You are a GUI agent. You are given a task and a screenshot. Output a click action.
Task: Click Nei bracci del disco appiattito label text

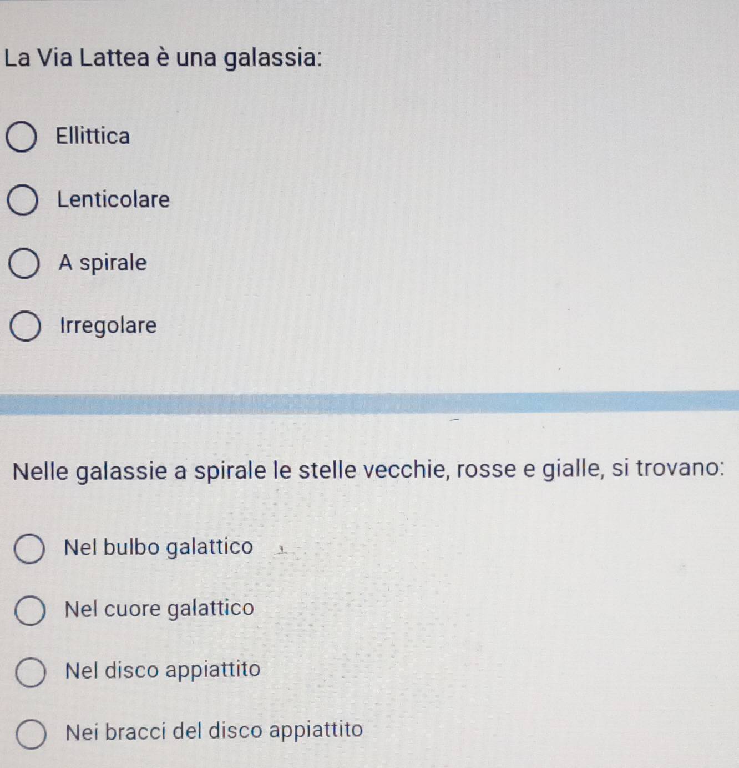(x=214, y=730)
